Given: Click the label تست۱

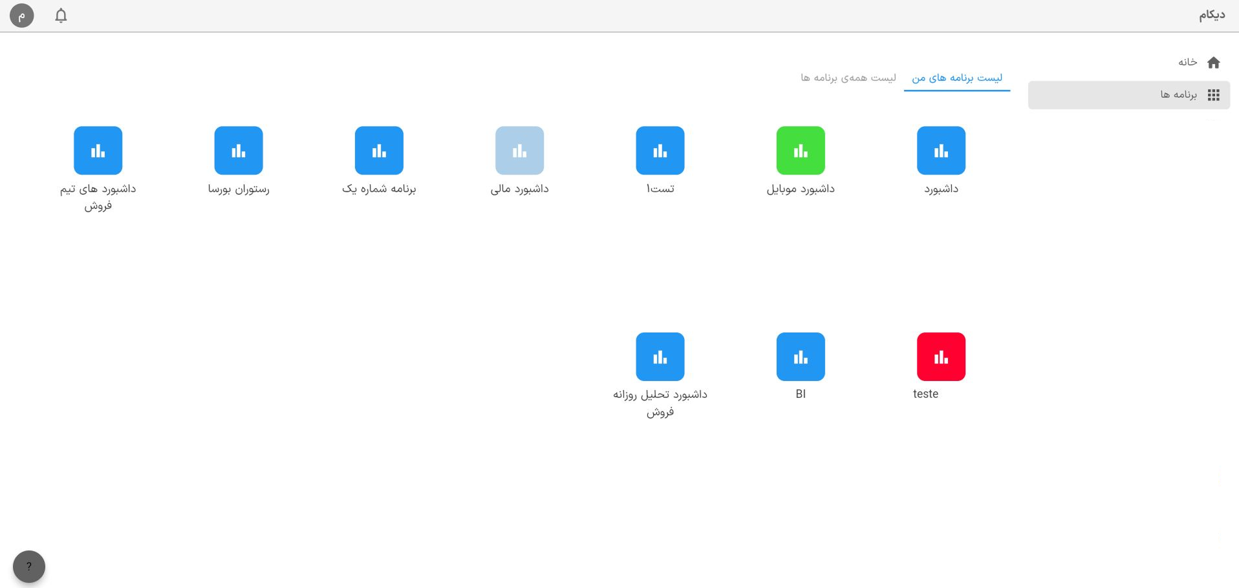Looking at the screenshot, I should click(660, 189).
